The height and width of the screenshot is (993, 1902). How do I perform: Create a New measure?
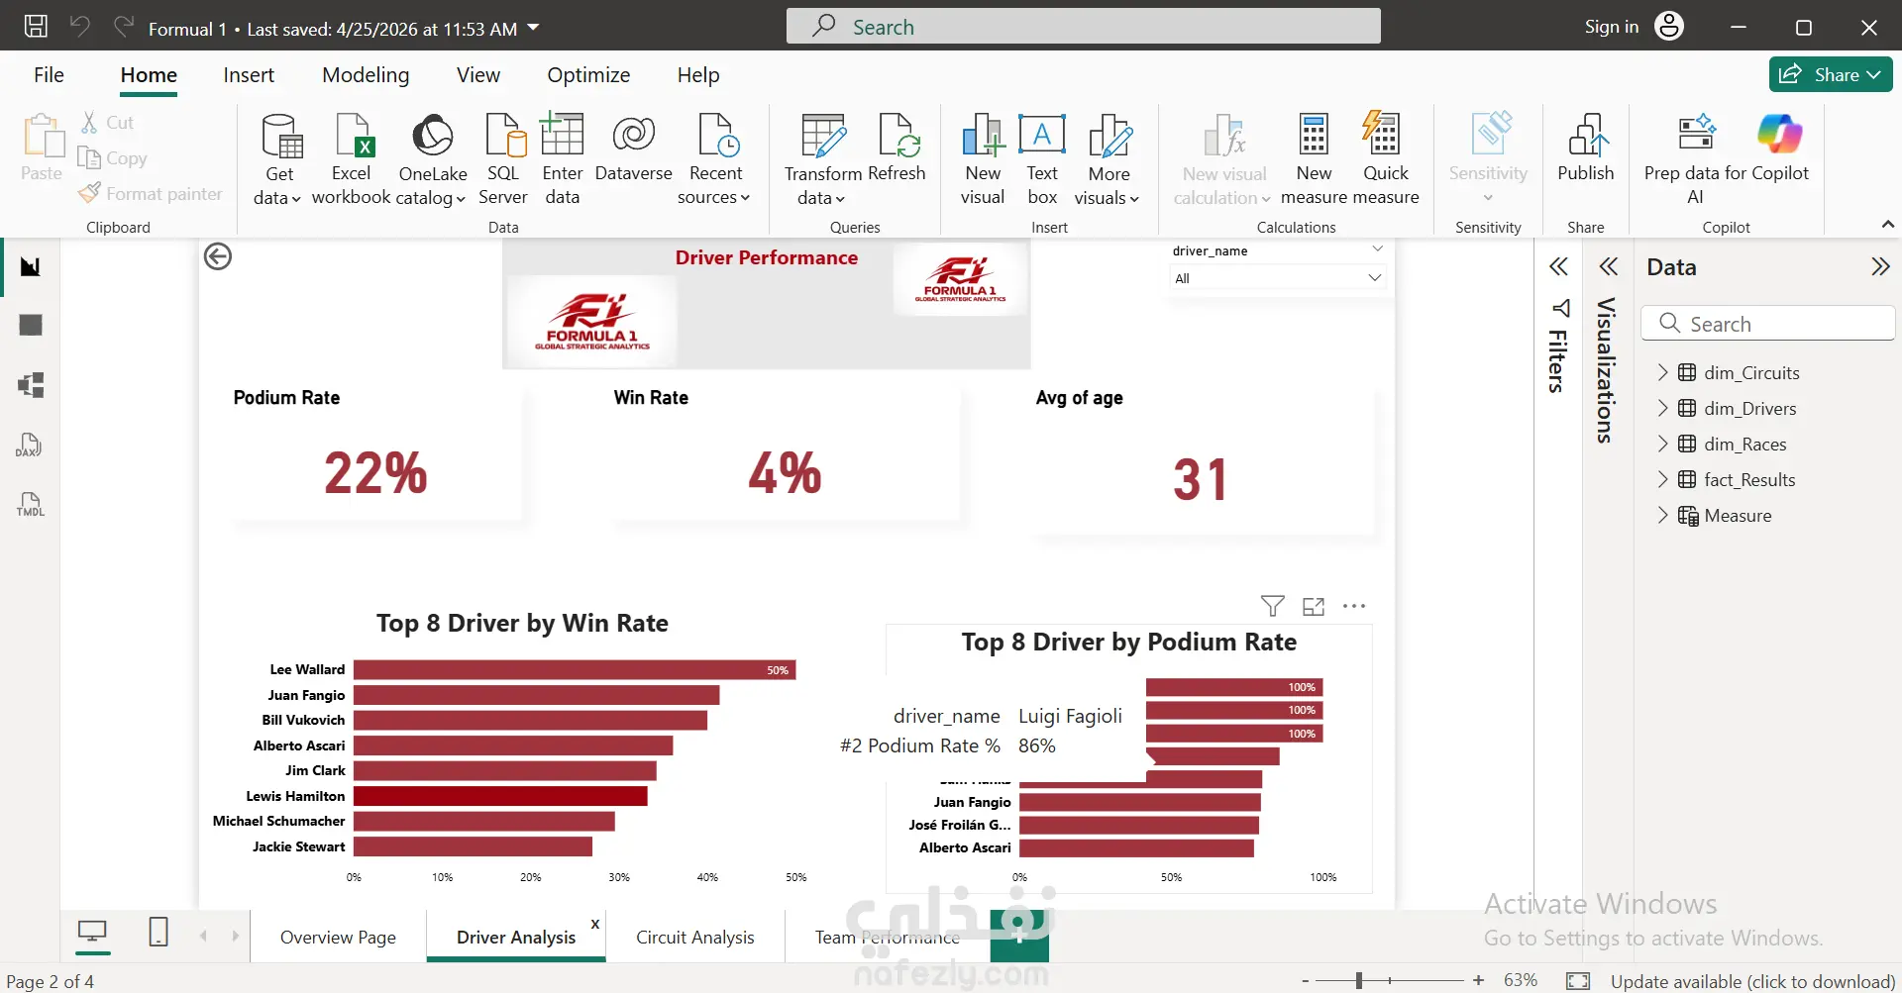1314,158
